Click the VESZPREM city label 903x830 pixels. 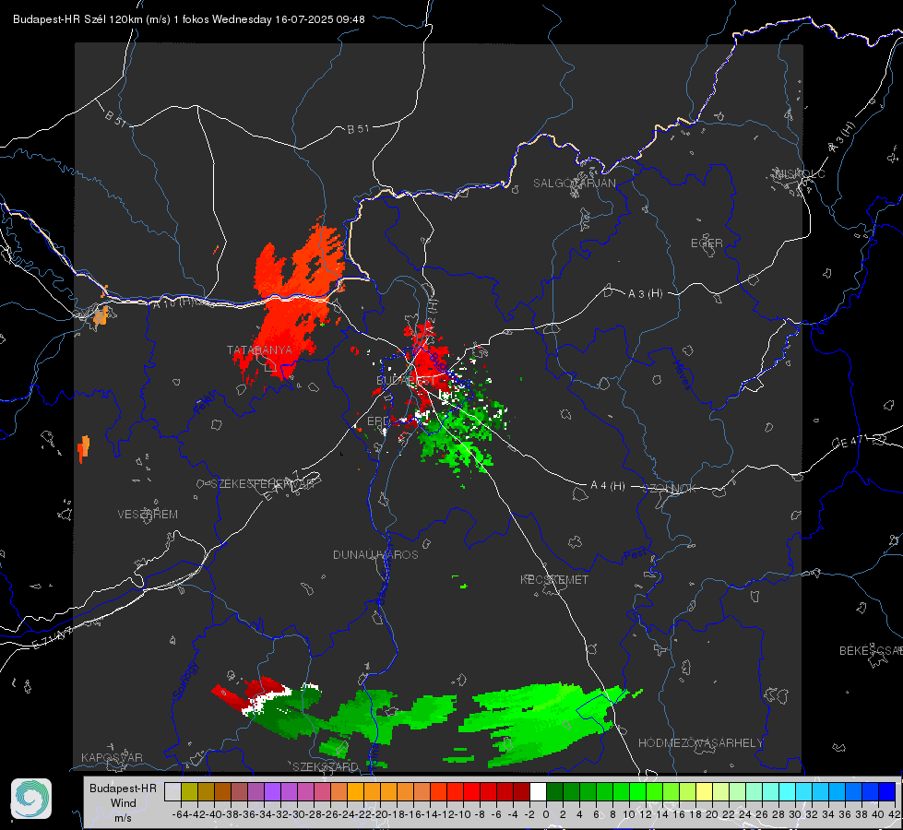[x=148, y=515]
